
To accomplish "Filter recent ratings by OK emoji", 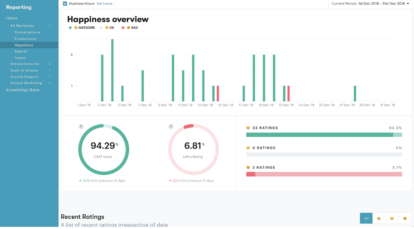I will point(392,218).
